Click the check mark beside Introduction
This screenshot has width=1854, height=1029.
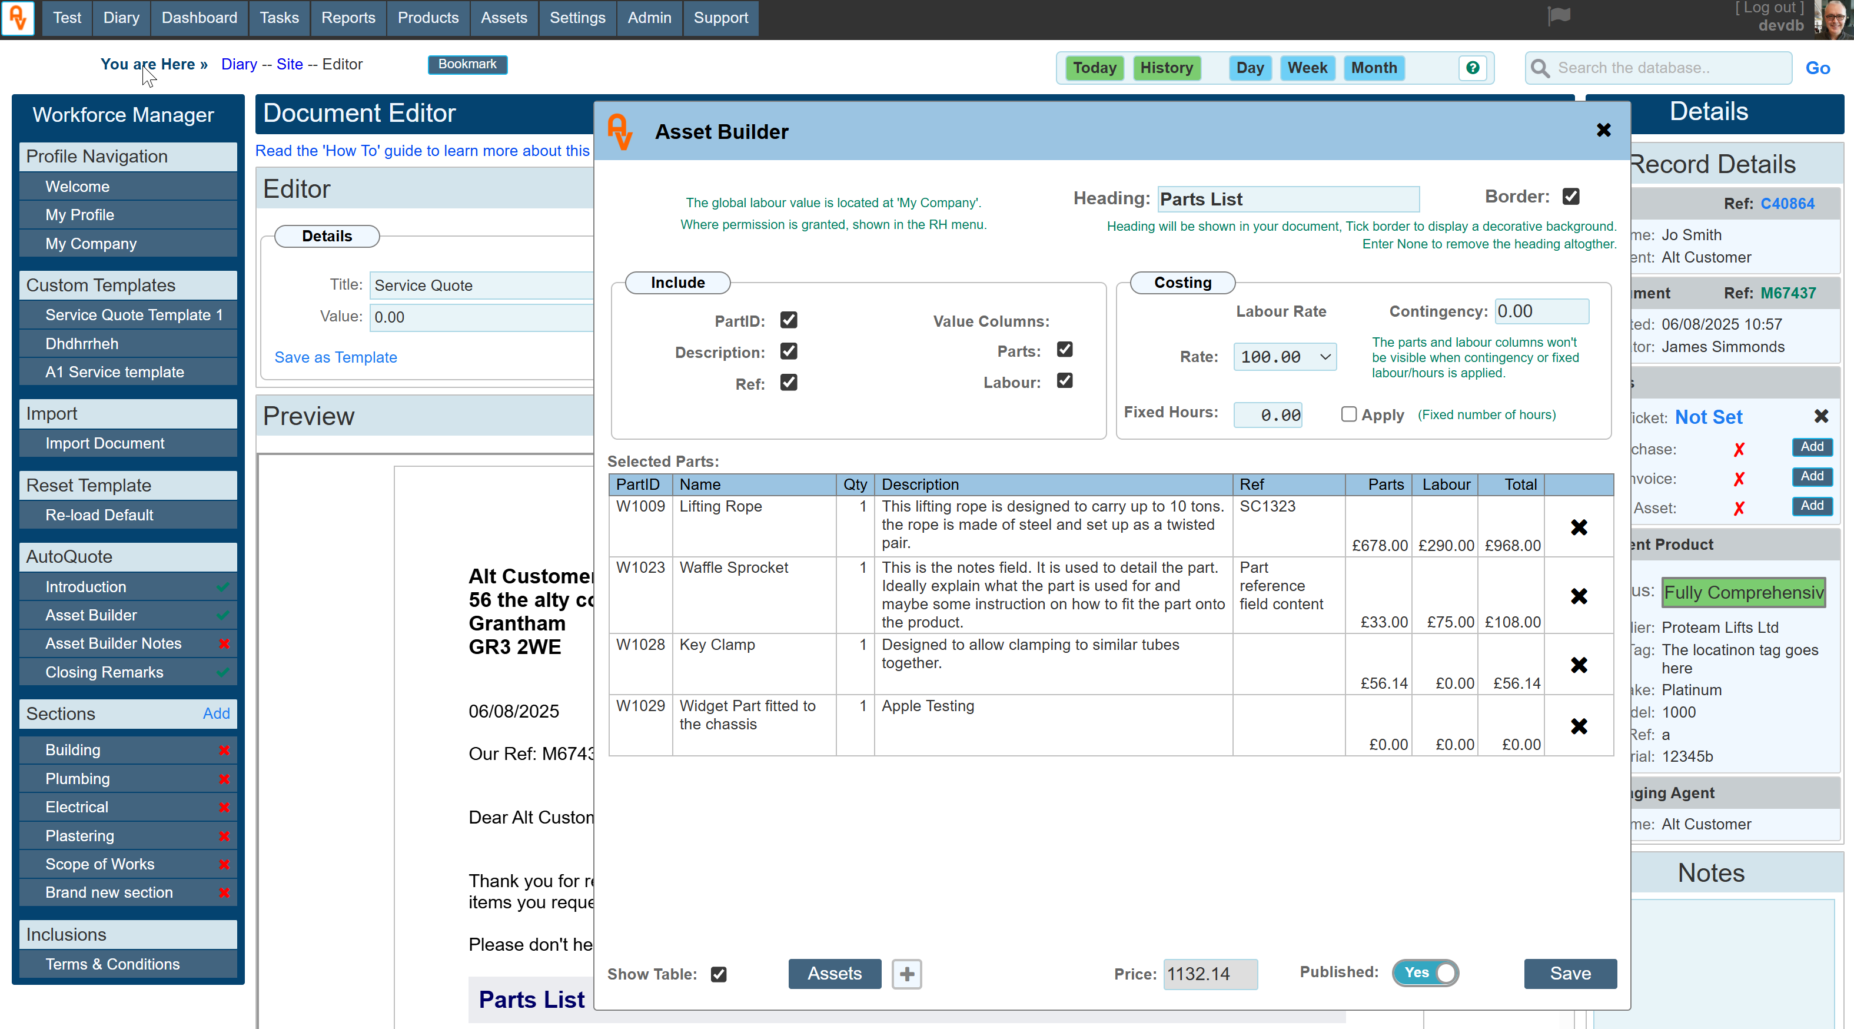click(223, 587)
